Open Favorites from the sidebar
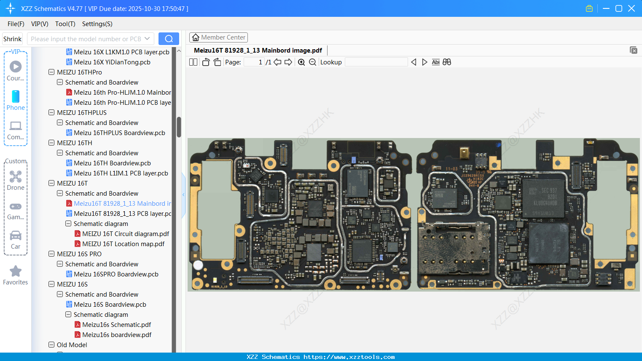Viewport: 642px width, 361px height. 16,275
